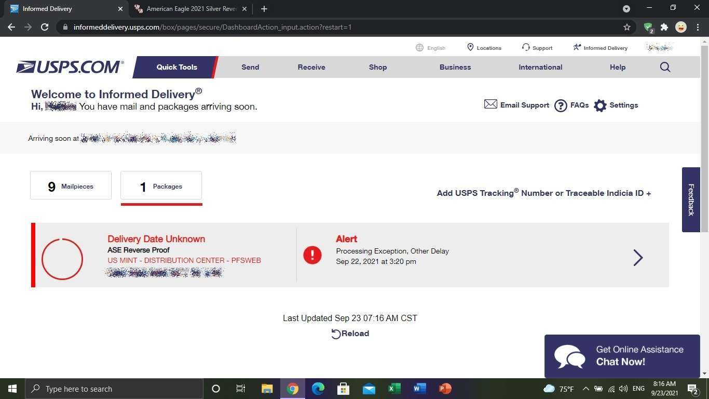The height and width of the screenshot is (399, 709).
Task: Click the Support headset icon
Action: click(526, 47)
